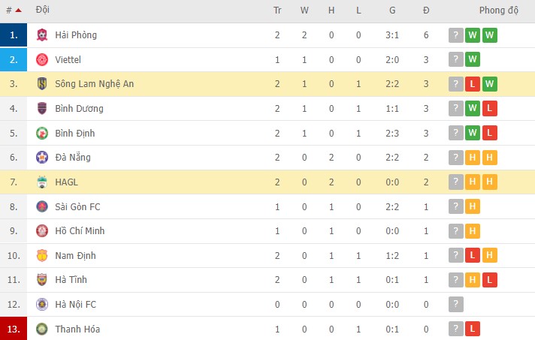Sort table by the # rank column arrow

click(18, 11)
